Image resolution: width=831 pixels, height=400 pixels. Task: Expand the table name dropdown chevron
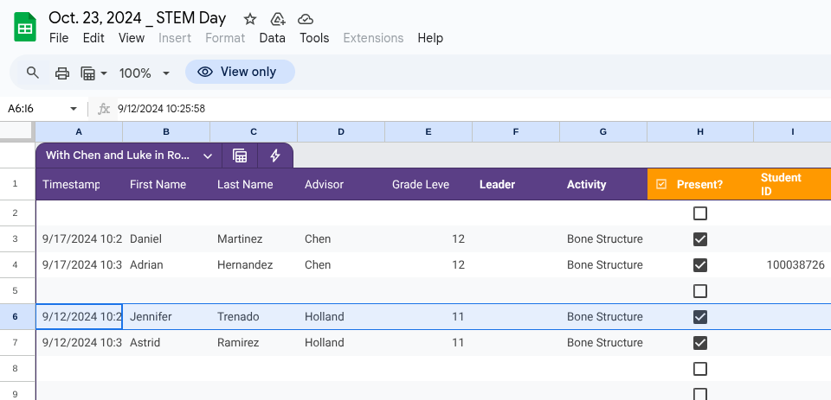pos(208,156)
